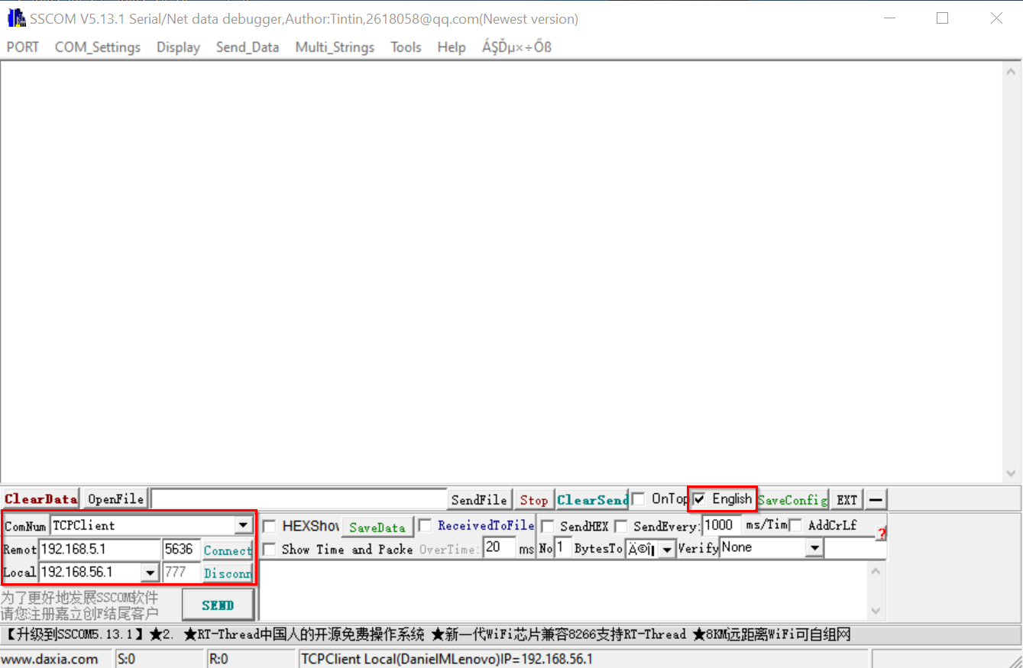Click the SEND button
The image size is (1023, 668).
(x=218, y=605)
